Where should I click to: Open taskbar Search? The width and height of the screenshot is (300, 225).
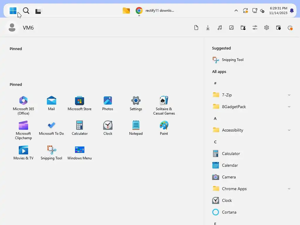pyautogui.click(x=26, y=11)
